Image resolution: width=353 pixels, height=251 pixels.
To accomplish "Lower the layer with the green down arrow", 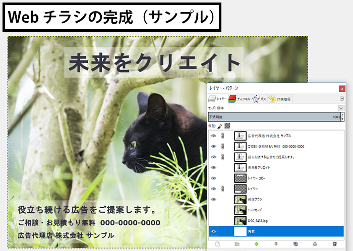I will point(276,244).
